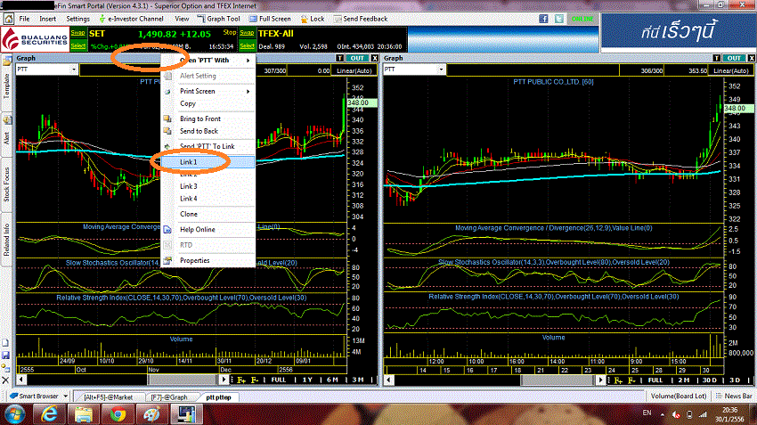Click Linear(Auto) scale on left graph

(x=354, y=71)
